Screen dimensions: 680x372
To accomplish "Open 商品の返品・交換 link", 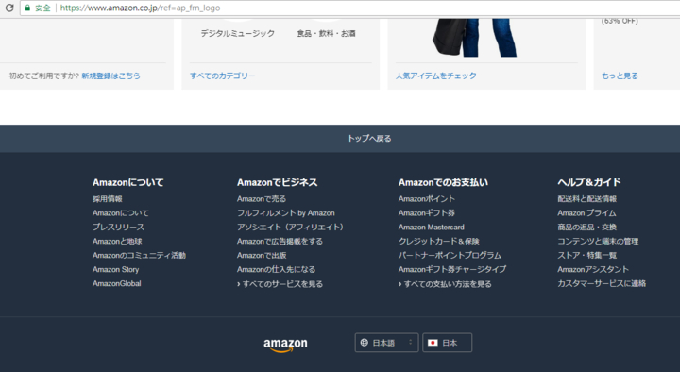I will (586, 228).
